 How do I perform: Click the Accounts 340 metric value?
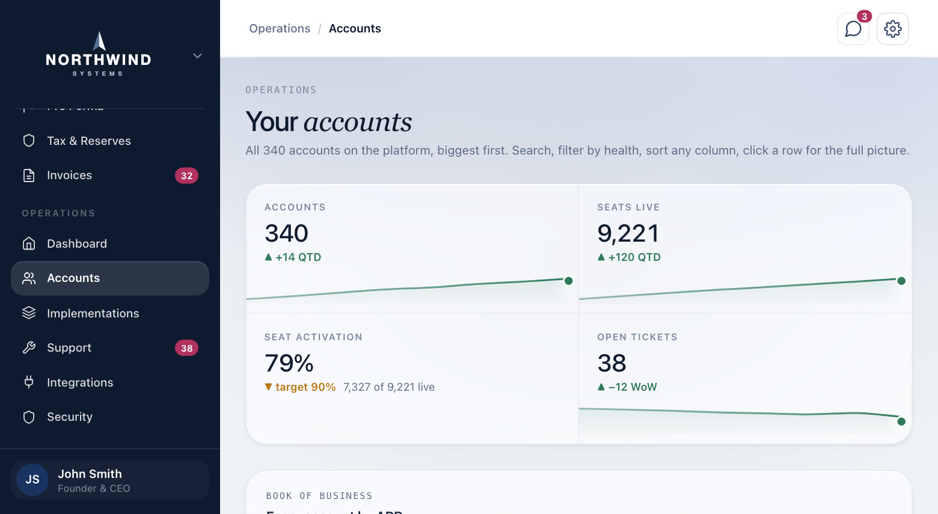[287, 233]
